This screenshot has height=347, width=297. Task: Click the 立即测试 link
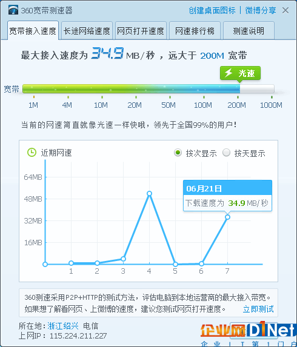coord(258,309)
